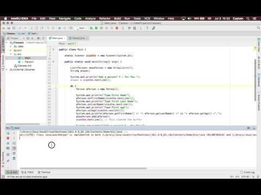Click the macOS volume speaker icon
Viewport: 261px width, 195px height.
[x=189, y=18]
